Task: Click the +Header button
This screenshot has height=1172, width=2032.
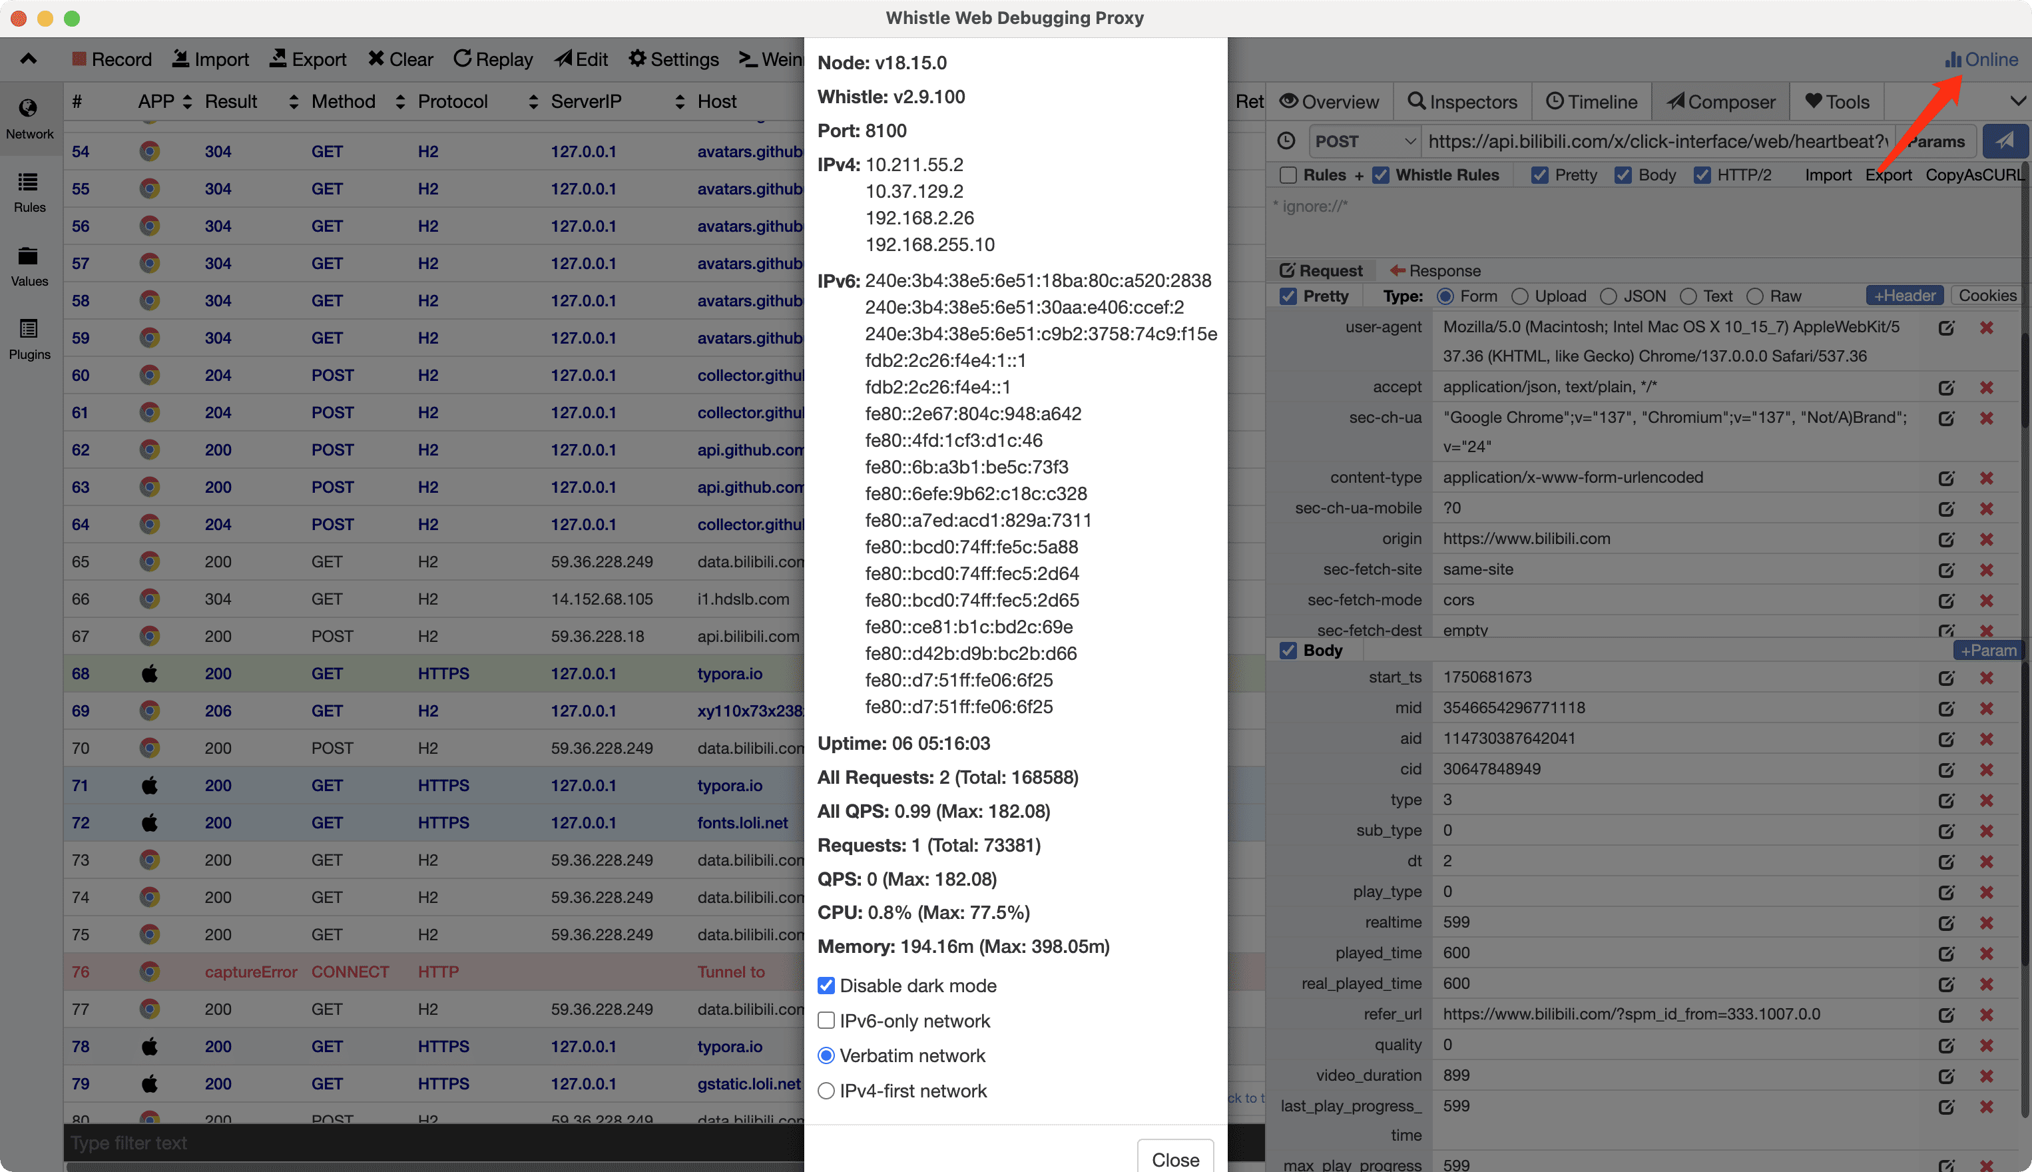Action: click(x=1905, y=296)
